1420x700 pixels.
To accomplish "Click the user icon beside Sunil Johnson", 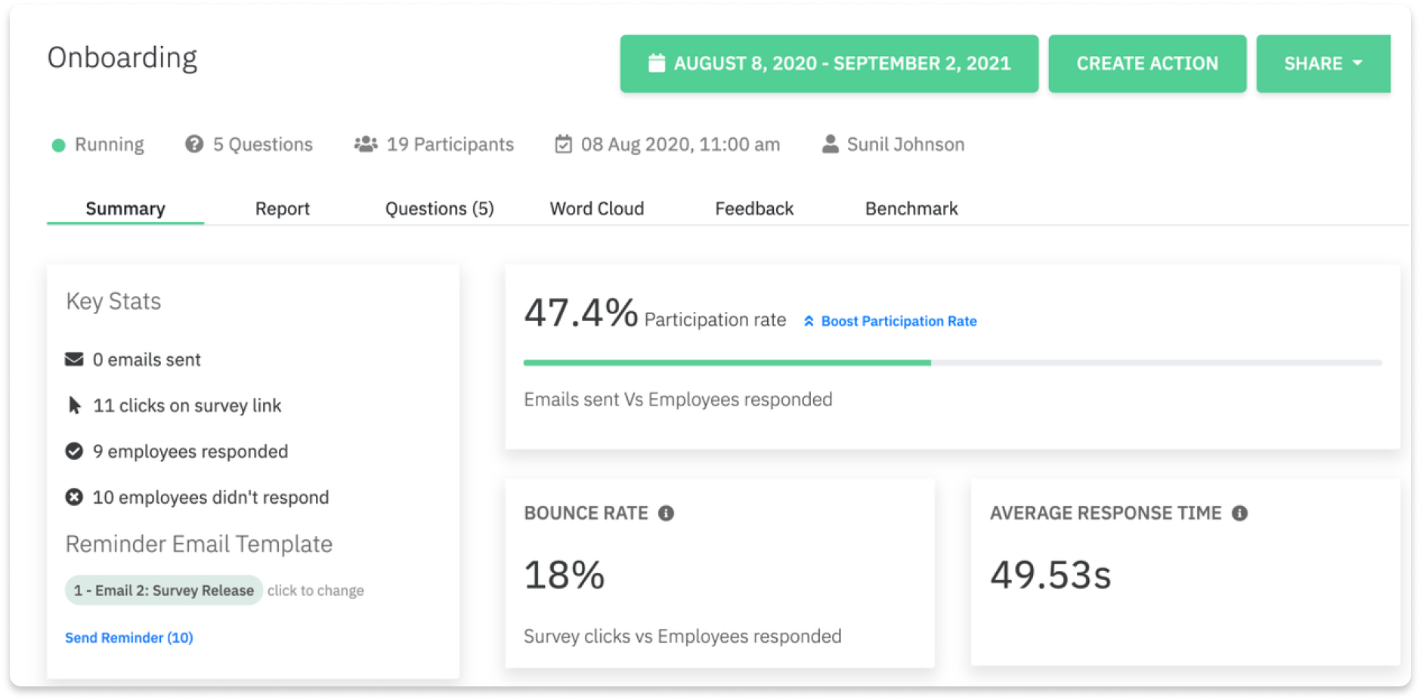I will coord(830,143).
